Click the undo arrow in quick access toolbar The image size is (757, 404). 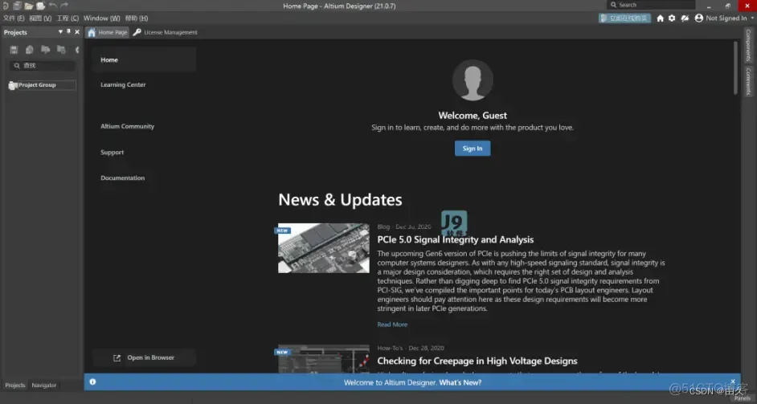coord(53,6)
